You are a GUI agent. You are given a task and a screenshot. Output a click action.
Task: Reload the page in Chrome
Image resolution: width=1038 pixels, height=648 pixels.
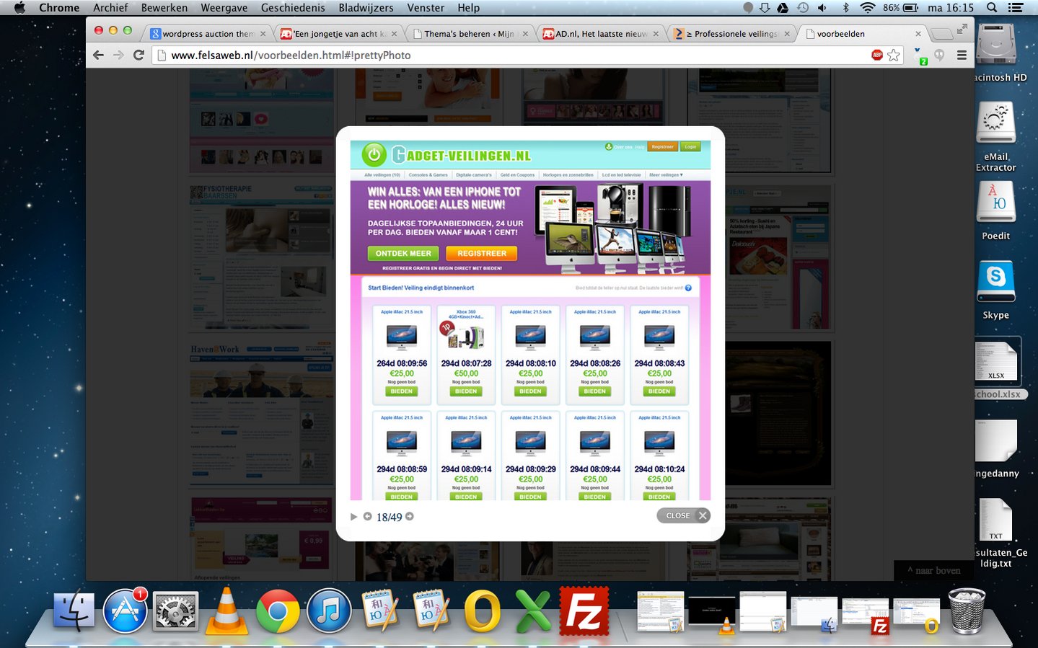click(139, 55)
